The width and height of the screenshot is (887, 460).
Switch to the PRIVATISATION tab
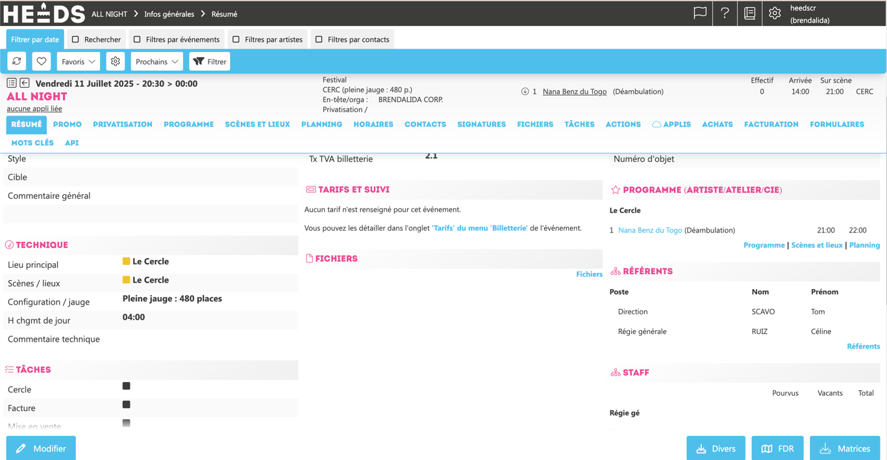point(123,124)
